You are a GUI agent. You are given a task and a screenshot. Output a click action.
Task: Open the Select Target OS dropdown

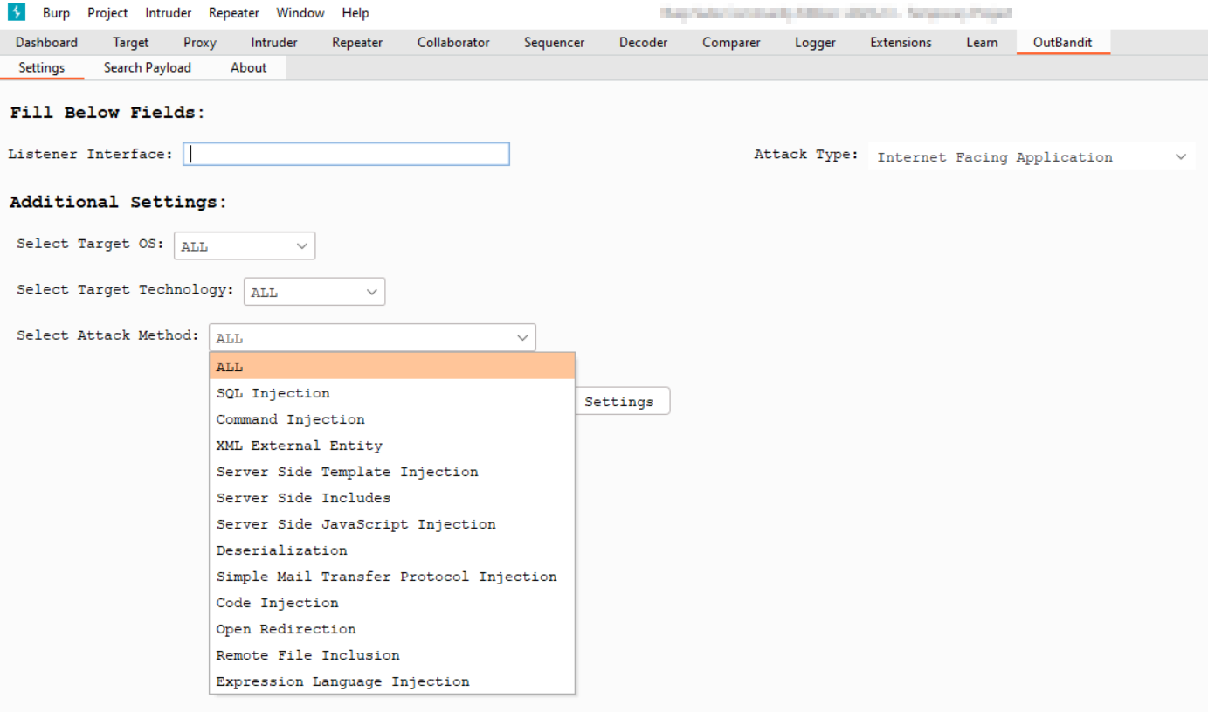point(245,245)
